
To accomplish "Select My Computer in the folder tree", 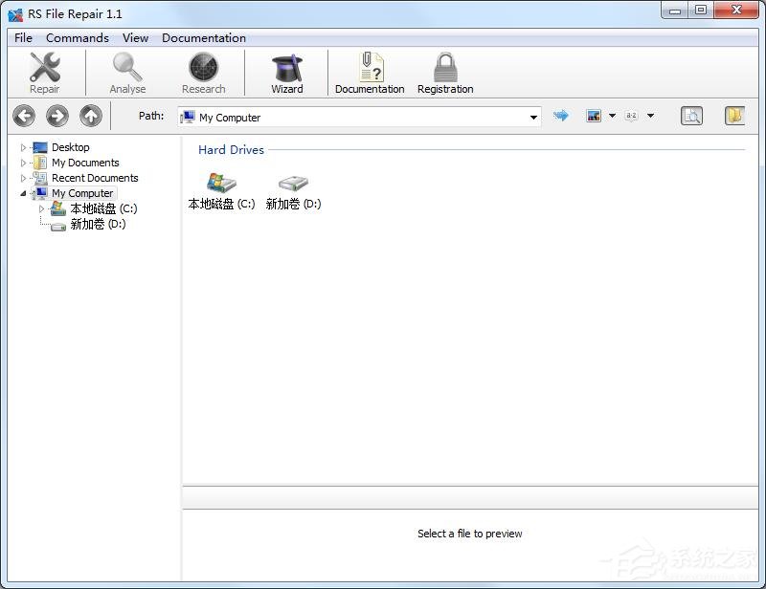I will coord(82,193).
